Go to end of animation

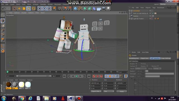[89, 76]
